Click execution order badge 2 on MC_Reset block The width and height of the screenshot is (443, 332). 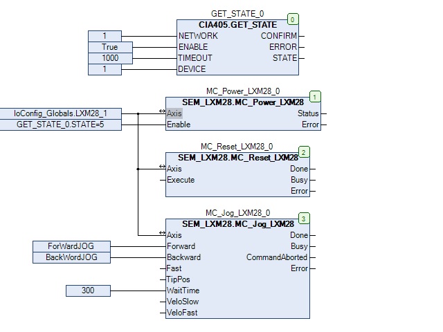coord(304,152)
